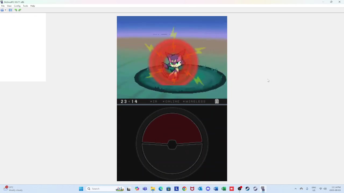Viewport: 344px width, 193px height.
Task: Open Google Chrome from the taskbar
Action: point(184,189)
